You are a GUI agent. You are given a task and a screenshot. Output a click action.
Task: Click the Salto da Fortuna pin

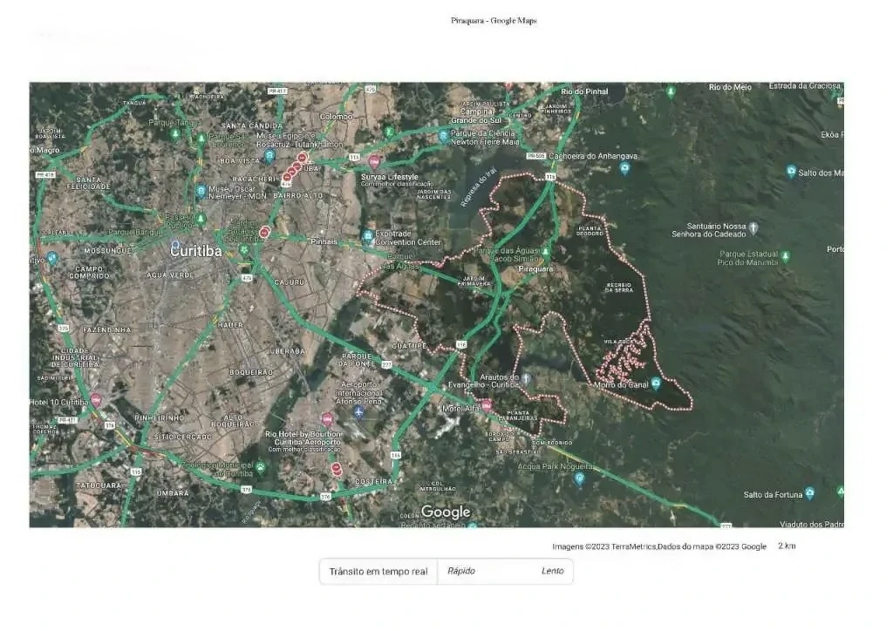coord(809,492)
